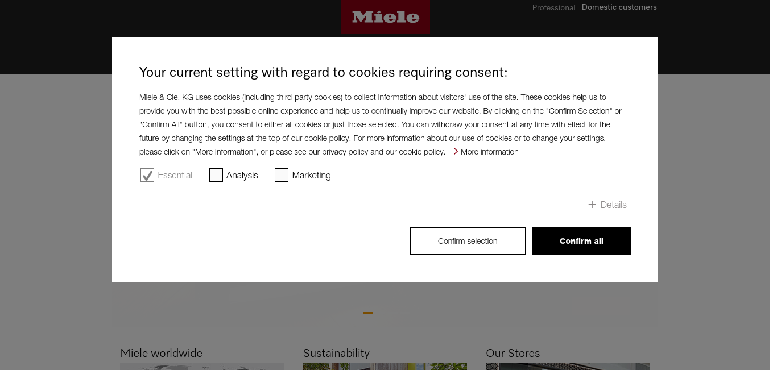Image resolution: width=777 pixels, height=370 pixels.
Task: Enable the Marketing cookies checkbox
Action: pyautogui.click(x=282, y=175)
